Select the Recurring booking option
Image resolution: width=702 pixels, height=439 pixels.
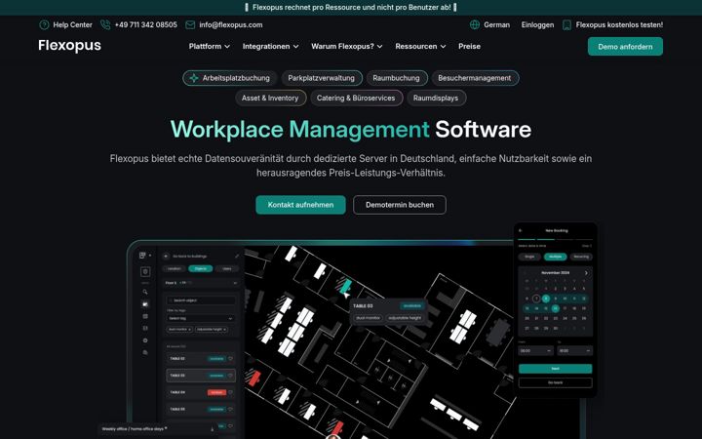click(581, 257)
